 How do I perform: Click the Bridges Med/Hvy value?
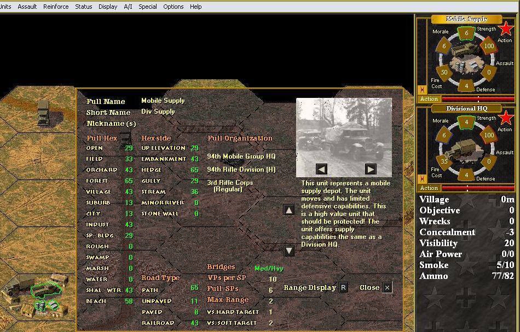click(269, 269)
